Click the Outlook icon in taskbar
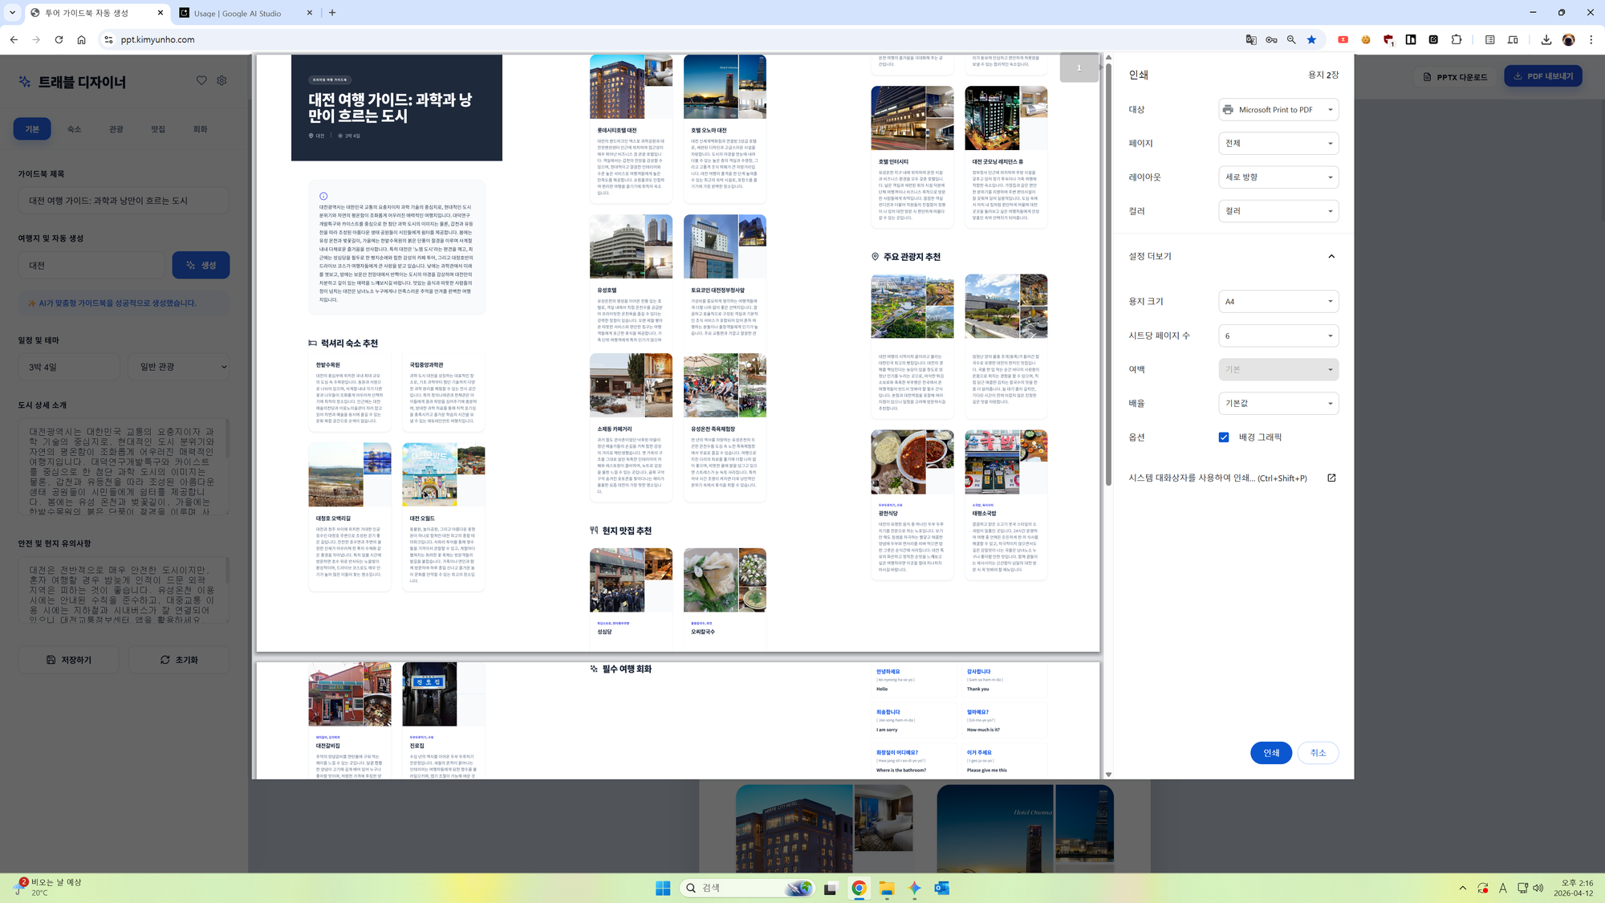This screenshot has height=903, width=1605. click(942, 888)
